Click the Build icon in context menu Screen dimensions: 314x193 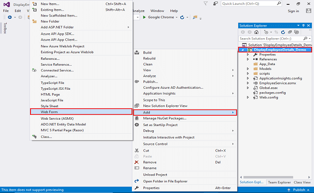pyautogui.click(x=137, y=53)
